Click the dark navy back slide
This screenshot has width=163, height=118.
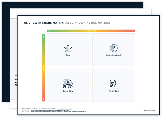[x=6, y=52]
